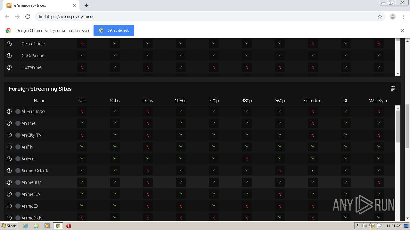
Task: Open info for Geno Anime
Action: click(x=9, y=44)
